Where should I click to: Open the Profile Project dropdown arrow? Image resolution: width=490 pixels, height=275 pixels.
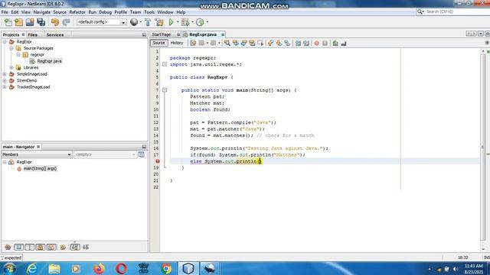tap(207, 22)
